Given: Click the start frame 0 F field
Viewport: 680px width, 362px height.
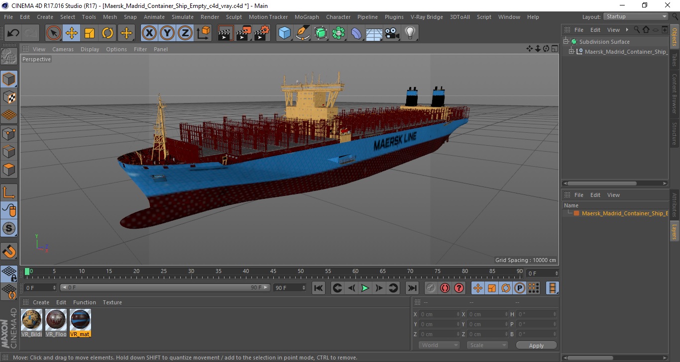Looking at the screenshot, I should pos(41,287).
